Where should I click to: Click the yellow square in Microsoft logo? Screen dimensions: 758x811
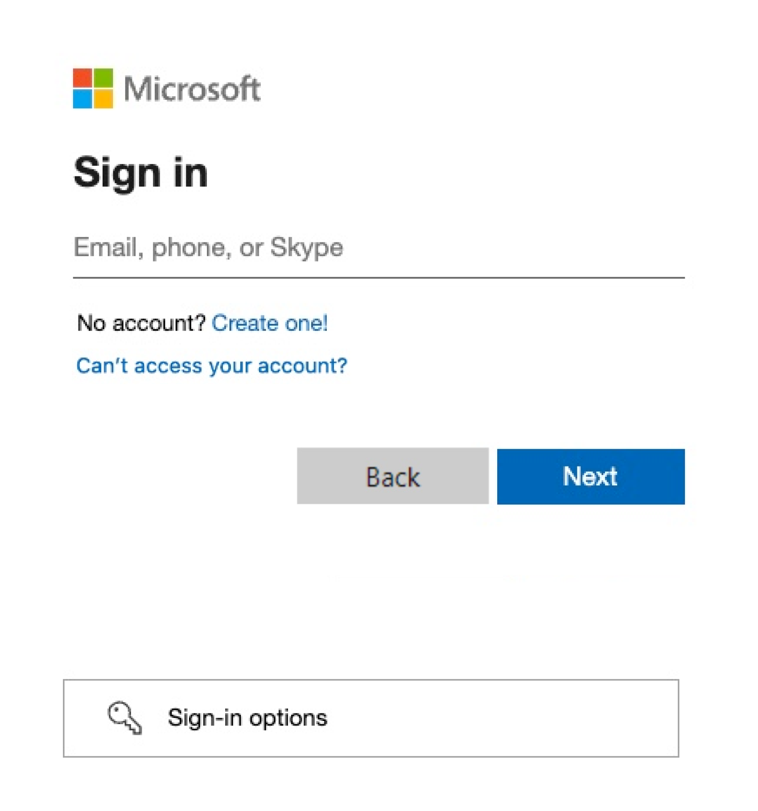pos(103,98)
